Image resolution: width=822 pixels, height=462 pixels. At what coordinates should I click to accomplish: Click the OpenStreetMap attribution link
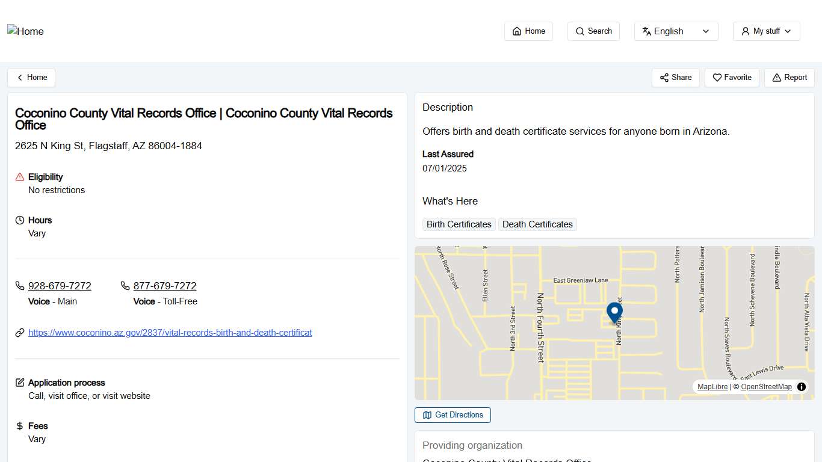(x=766, y=387)
